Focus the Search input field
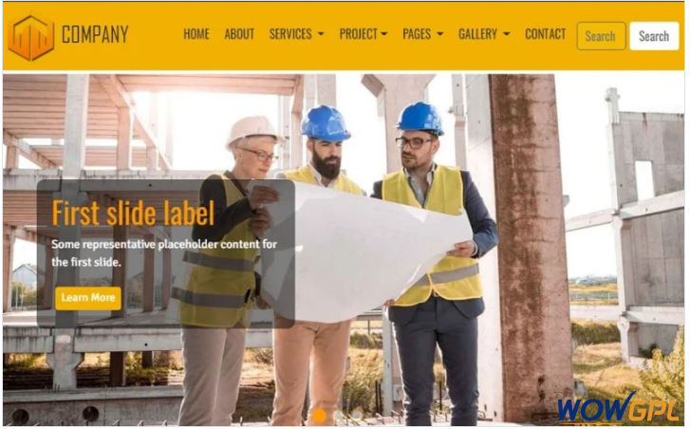The image size is (690, 429). 601,36
